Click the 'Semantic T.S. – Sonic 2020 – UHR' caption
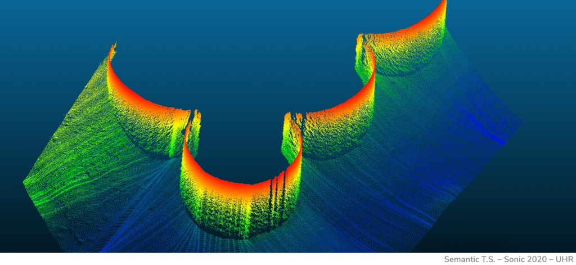This screenshot has height=265, width=576. (x=508, y=259)
